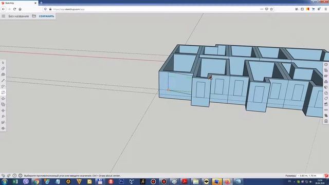Open the SketchUp hamburger menu
This screenshot has height=185, width=329.
[x=4, y=16]
